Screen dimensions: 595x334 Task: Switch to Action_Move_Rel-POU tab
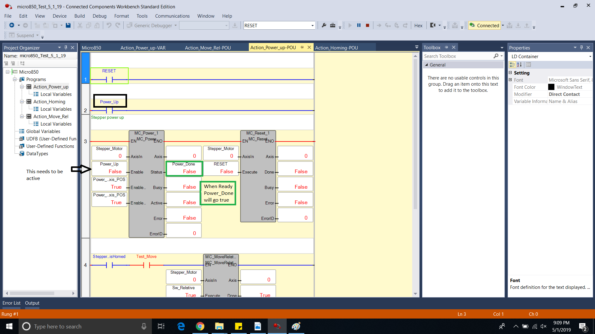tap(208, 48)
